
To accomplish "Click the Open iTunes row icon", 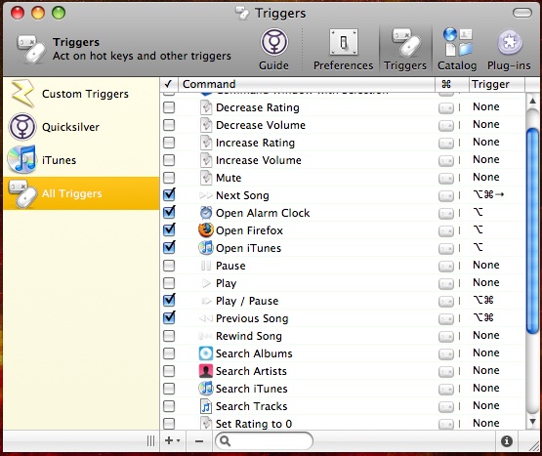I will [x=206, y=248].
